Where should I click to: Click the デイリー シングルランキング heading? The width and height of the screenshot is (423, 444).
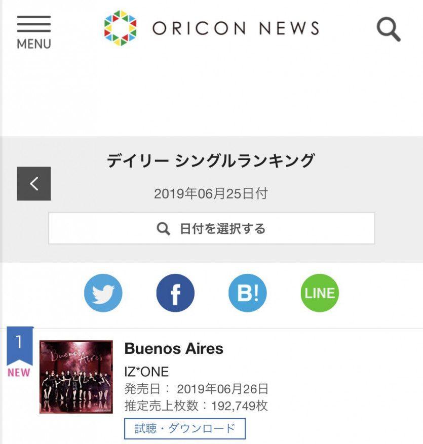tap(211, 160)
